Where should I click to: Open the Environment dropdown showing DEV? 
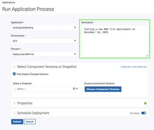coord(44,41)
